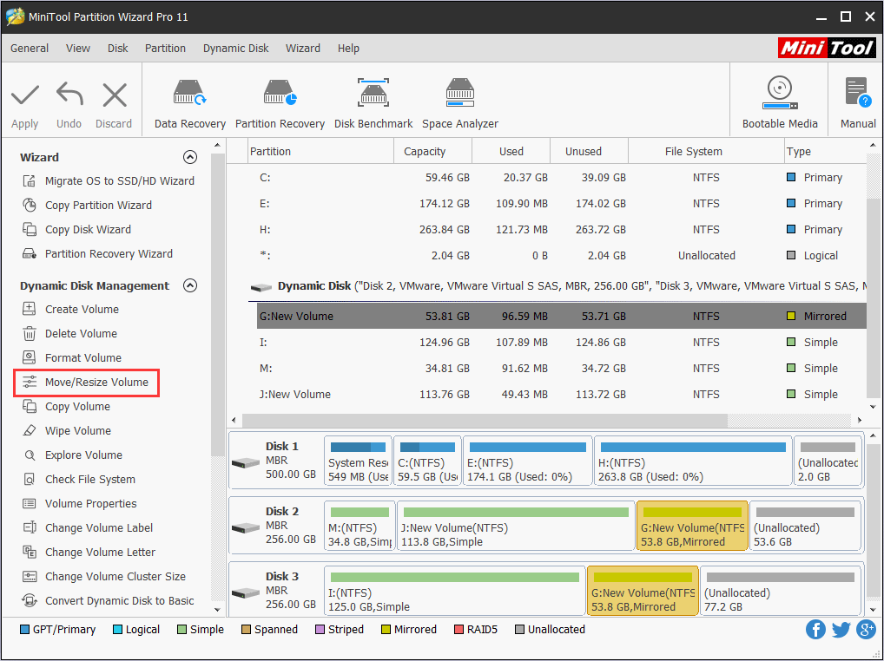Select G:New Volume block on Disk 2

692,526
